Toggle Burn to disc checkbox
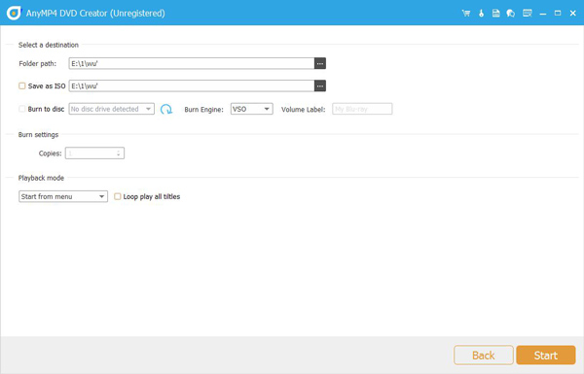 pos(22,109)
